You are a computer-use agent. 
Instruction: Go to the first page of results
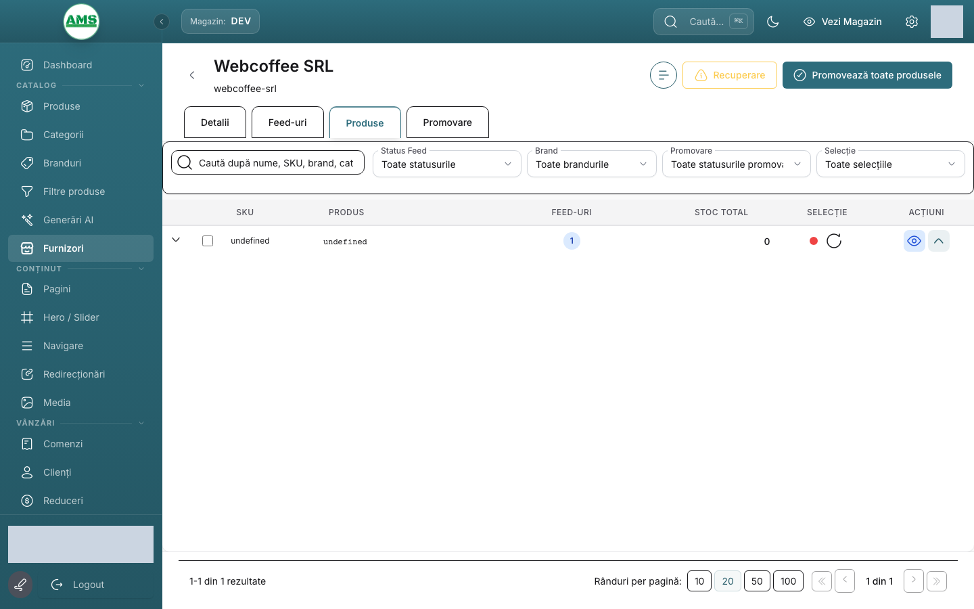click(x=822, y=581)
